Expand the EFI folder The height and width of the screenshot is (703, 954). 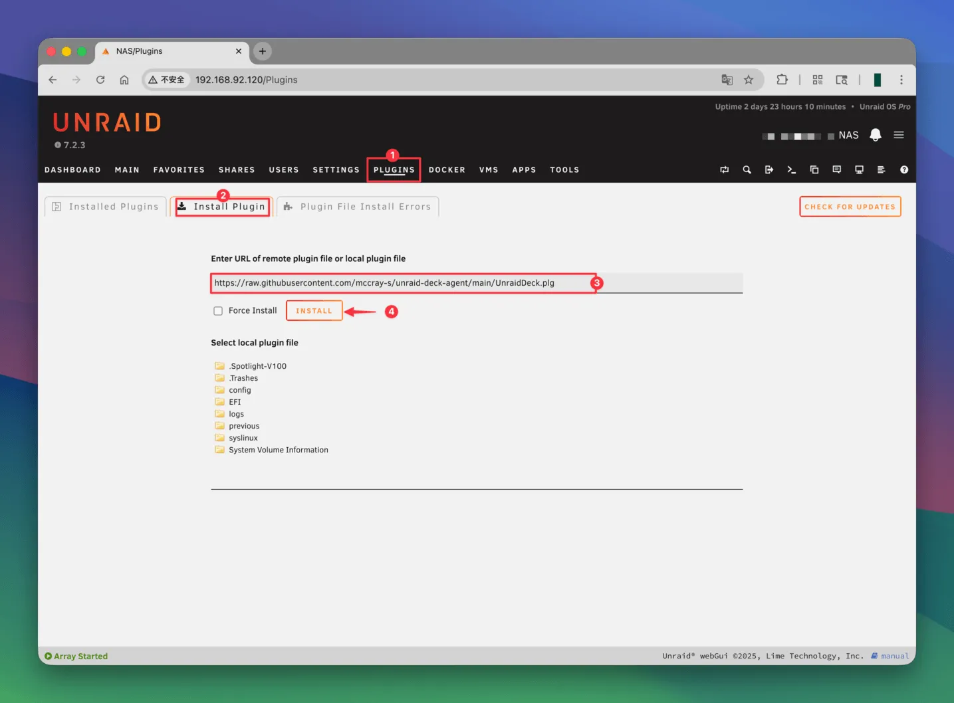click(x=228, y=402)
